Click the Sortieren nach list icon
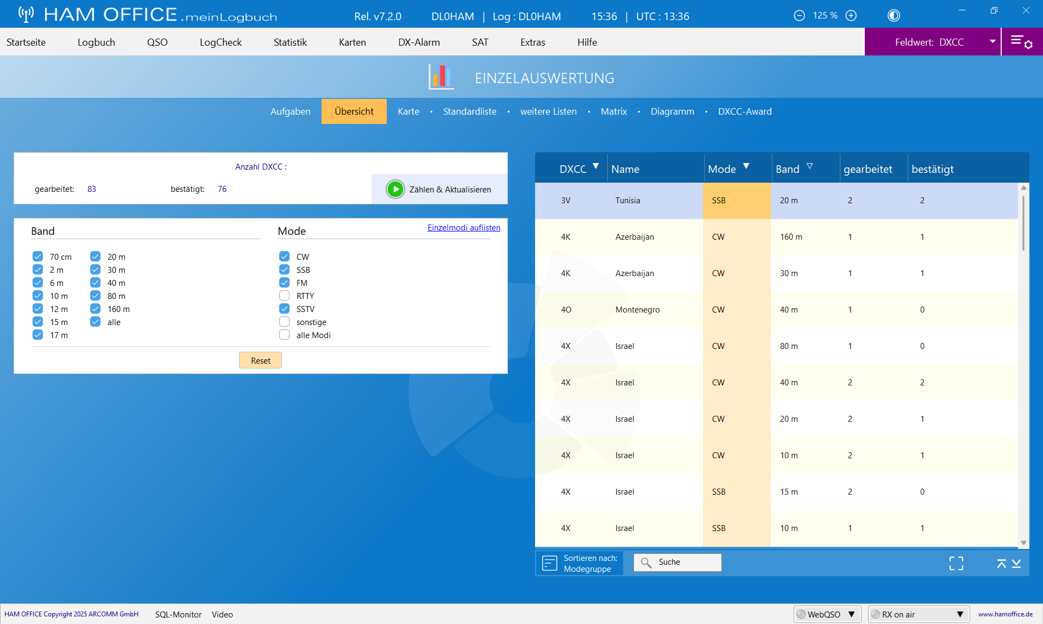Image resolution: width=1043 pixels, height=624 pixels. (550, 563)
